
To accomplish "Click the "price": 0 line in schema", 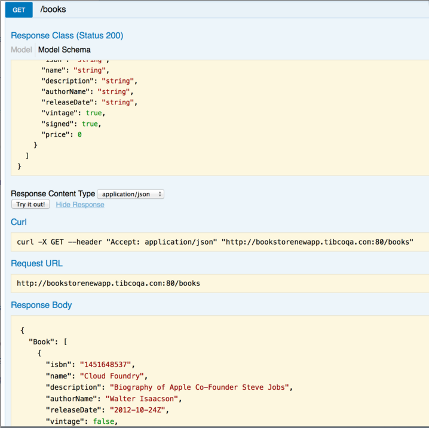I will (x=62, y=134).
